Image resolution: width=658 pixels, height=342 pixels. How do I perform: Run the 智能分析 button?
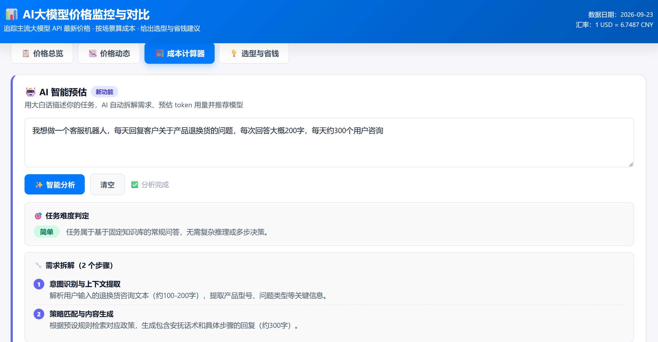[55, 184]
